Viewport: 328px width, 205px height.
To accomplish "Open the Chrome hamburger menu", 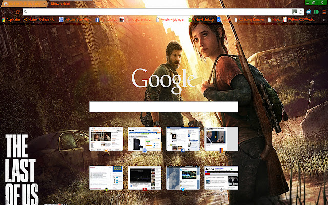I will point(324,12).
